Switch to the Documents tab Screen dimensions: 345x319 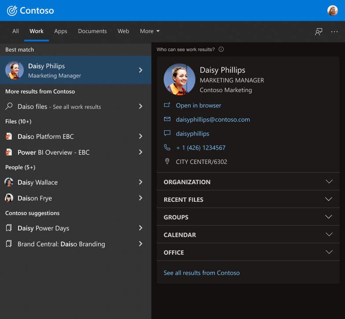[92, 31]
